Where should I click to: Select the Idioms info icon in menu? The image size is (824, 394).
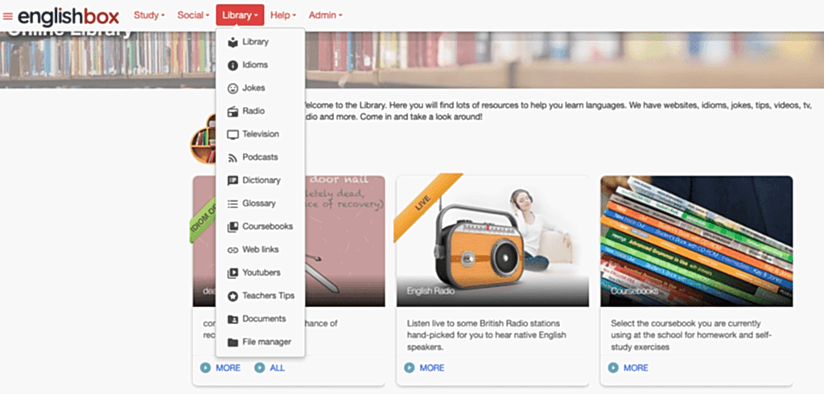tap(233, 65)
